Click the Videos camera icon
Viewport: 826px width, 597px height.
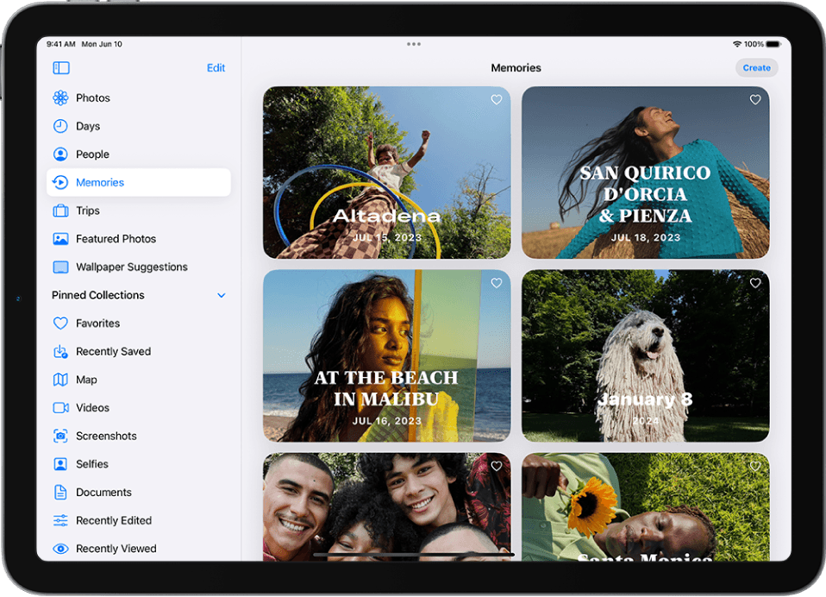point(60,408)
